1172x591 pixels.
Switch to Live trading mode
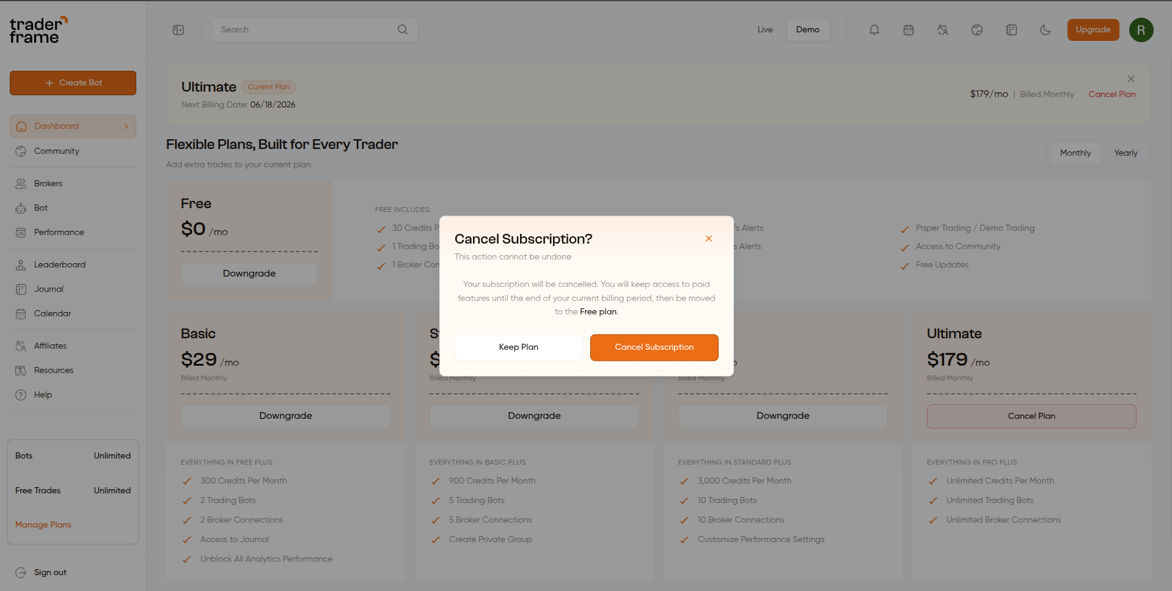coord(765,30)
